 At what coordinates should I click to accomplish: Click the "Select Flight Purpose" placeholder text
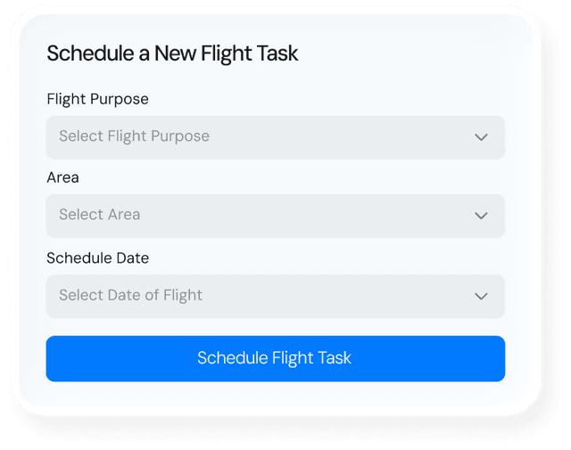[134, 136]
